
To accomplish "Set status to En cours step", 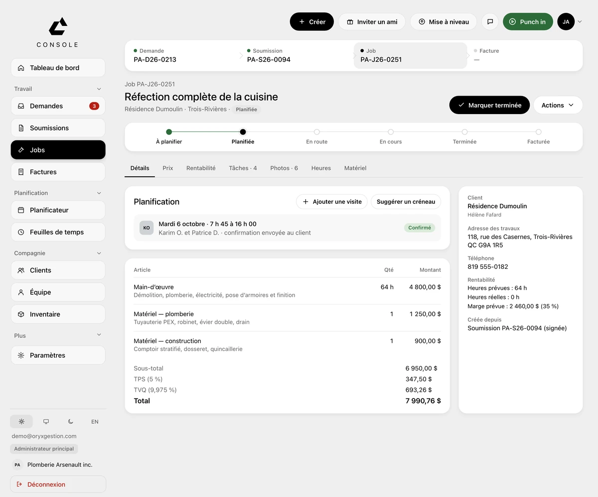I will point(391,136).
